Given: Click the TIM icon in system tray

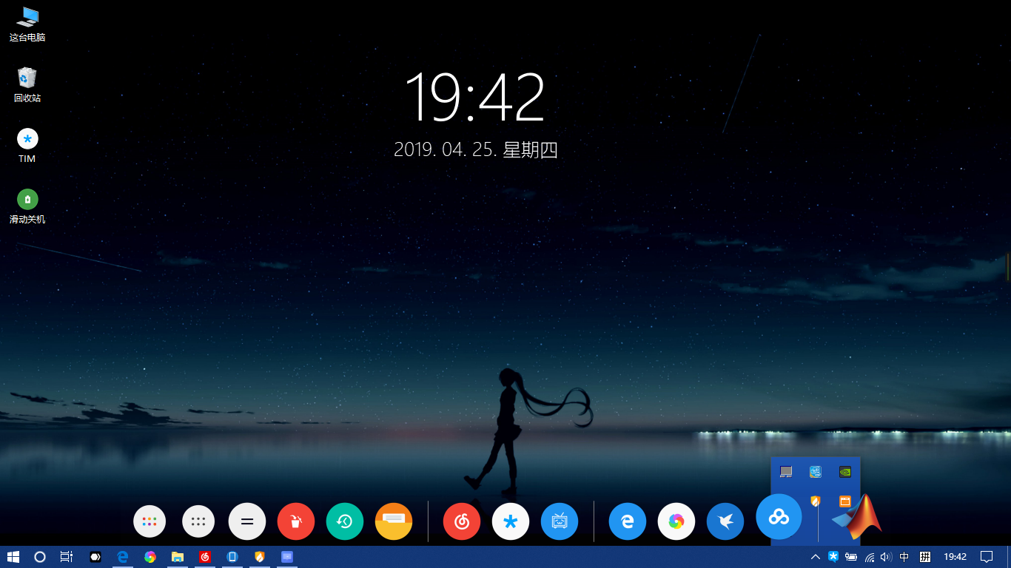Looking at the screenshot, I should click(833, 557).
